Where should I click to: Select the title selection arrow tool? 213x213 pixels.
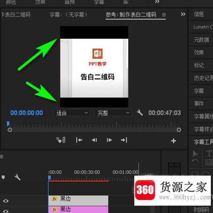pyautogui.click(x=195, y=153)
